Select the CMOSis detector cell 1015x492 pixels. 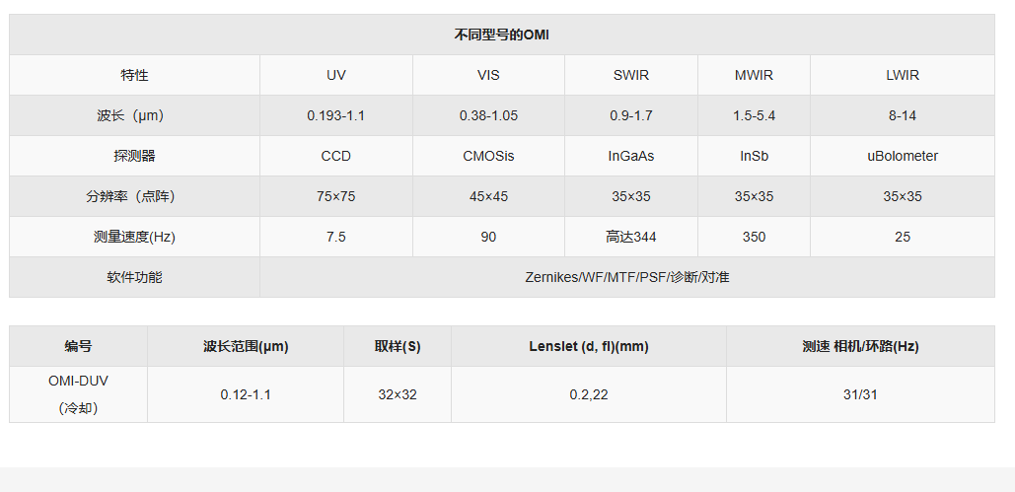pos(488,156)
